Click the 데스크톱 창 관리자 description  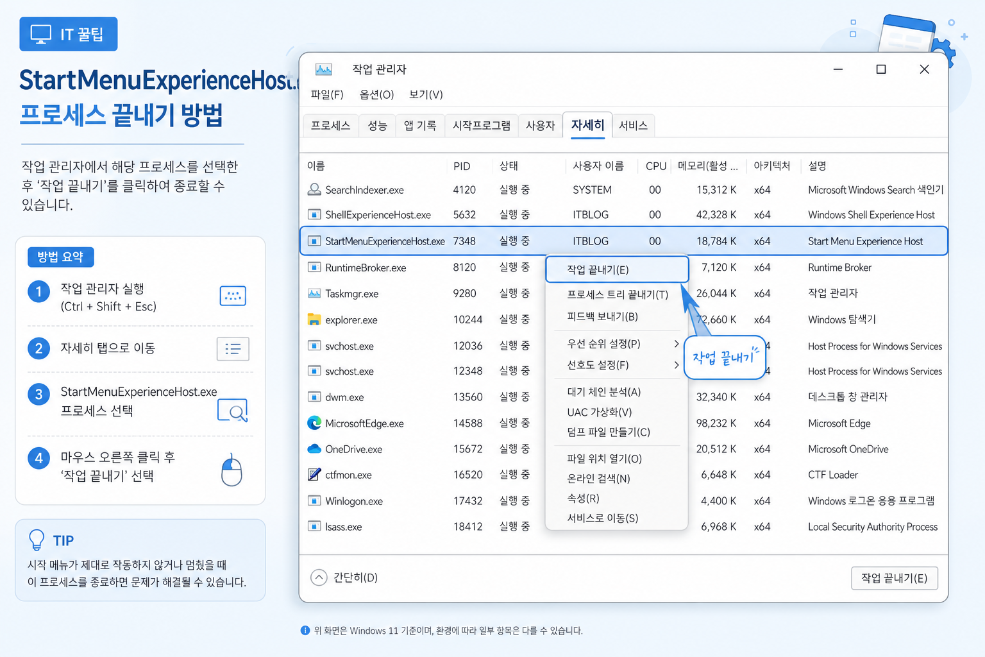tap(847, 397)
